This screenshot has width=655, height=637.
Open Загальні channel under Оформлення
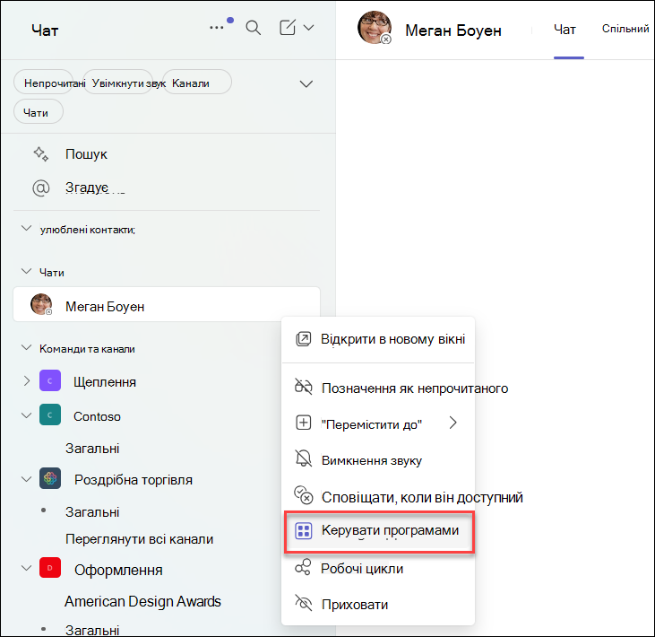(92, 630)
